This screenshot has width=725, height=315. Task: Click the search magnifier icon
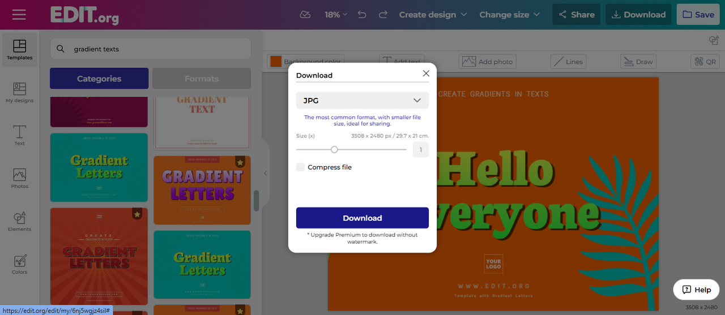tap(61, 49)
